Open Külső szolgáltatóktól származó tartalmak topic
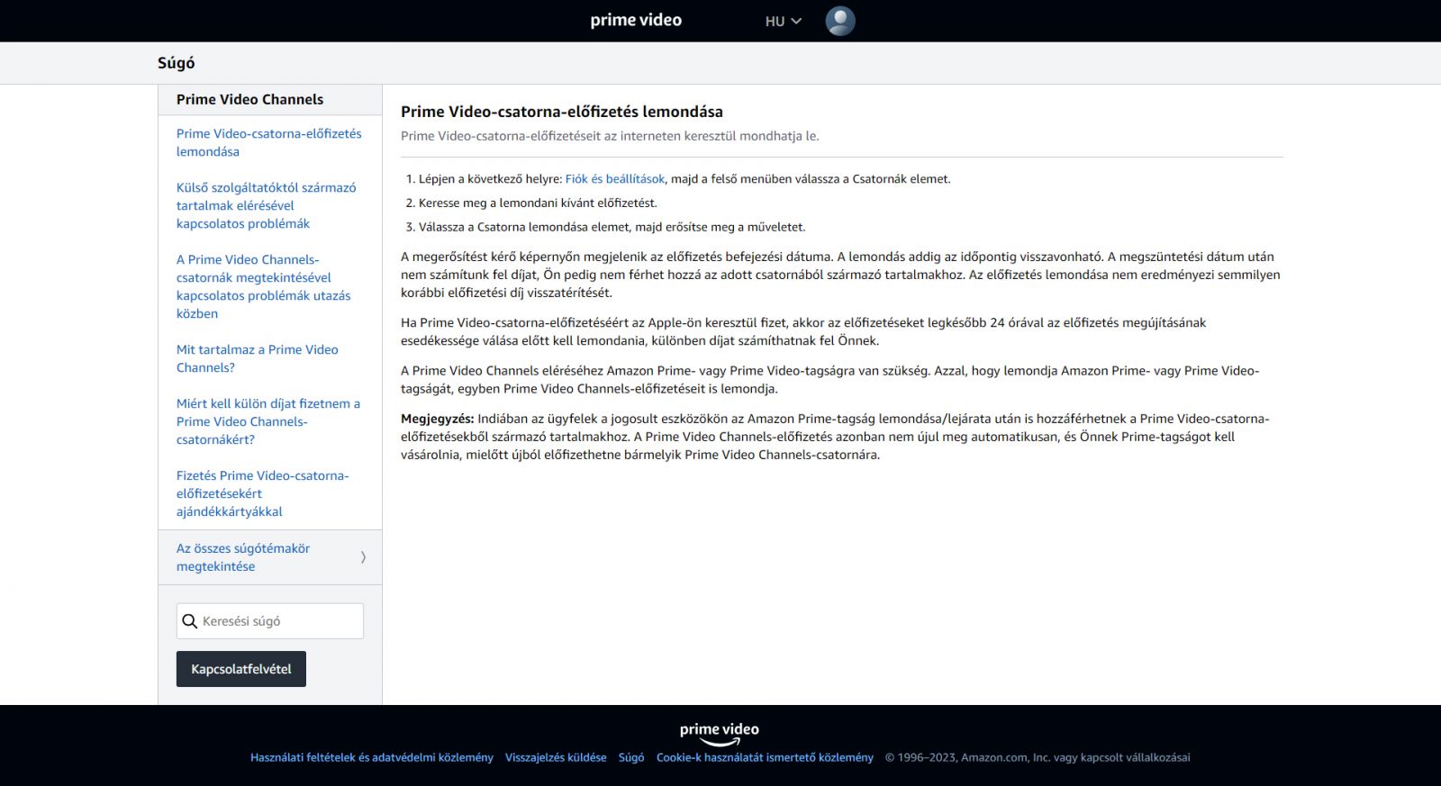Viewport: 1441px width, 786px height. 266,205
